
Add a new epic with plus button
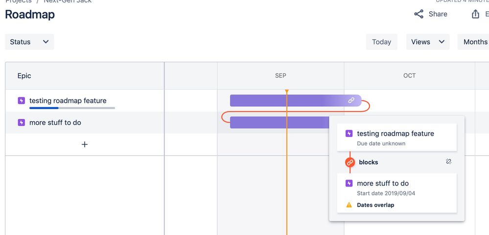pyautogui.click(x=85, y=144)
